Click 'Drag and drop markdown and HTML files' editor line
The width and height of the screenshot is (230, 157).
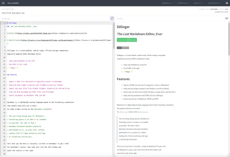31,92
